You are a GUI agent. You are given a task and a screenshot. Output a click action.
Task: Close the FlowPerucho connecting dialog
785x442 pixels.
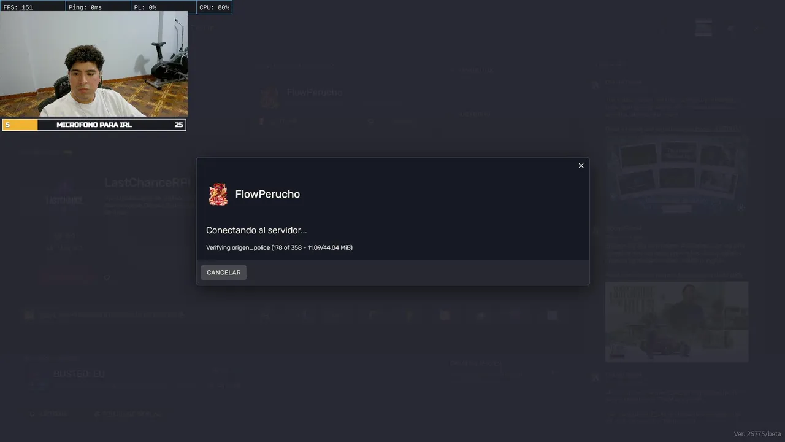pyautogui.click(x=581, y=166)
